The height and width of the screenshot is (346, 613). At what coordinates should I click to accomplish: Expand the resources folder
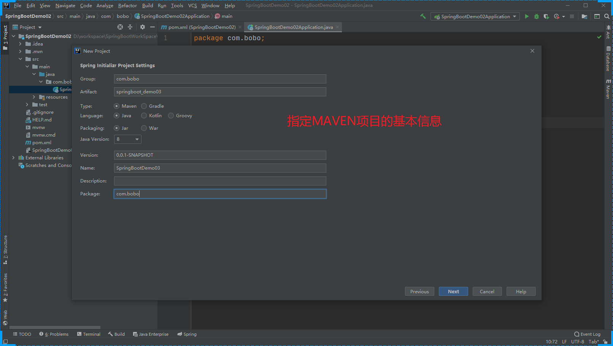[x=34, y=97]
